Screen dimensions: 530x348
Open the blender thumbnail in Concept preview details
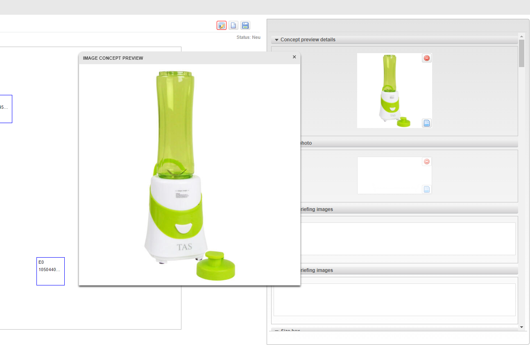click(x=394, y=90)
